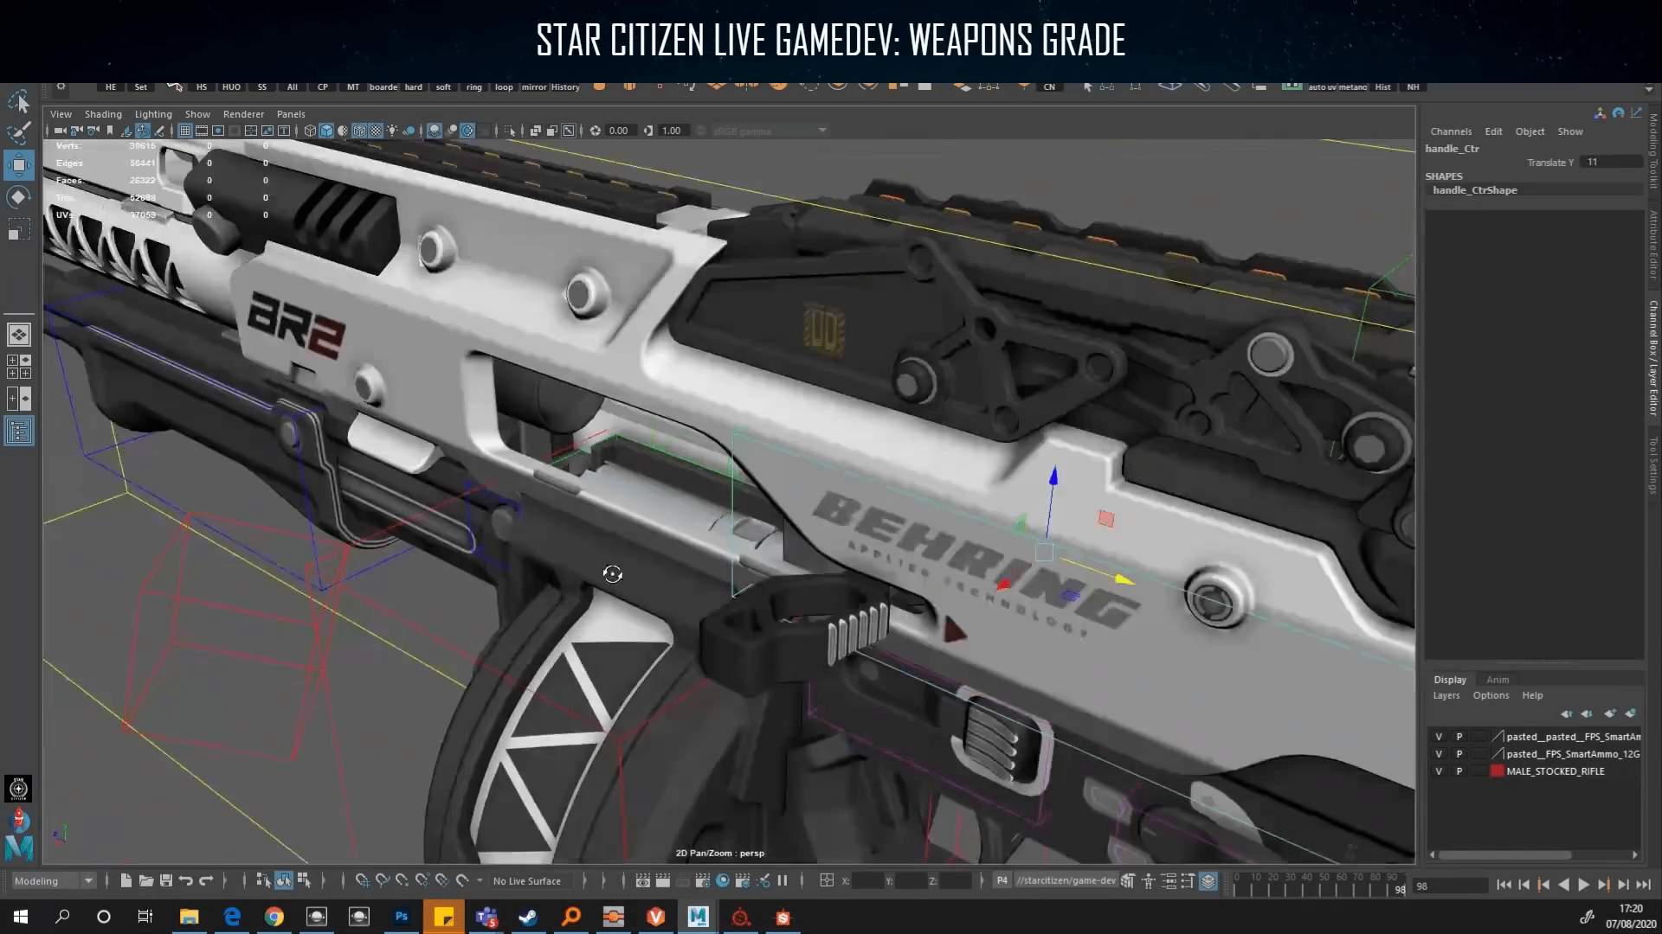Open the Render Settings clapperboard icon
1662x934 pixels.
point(702,881)
